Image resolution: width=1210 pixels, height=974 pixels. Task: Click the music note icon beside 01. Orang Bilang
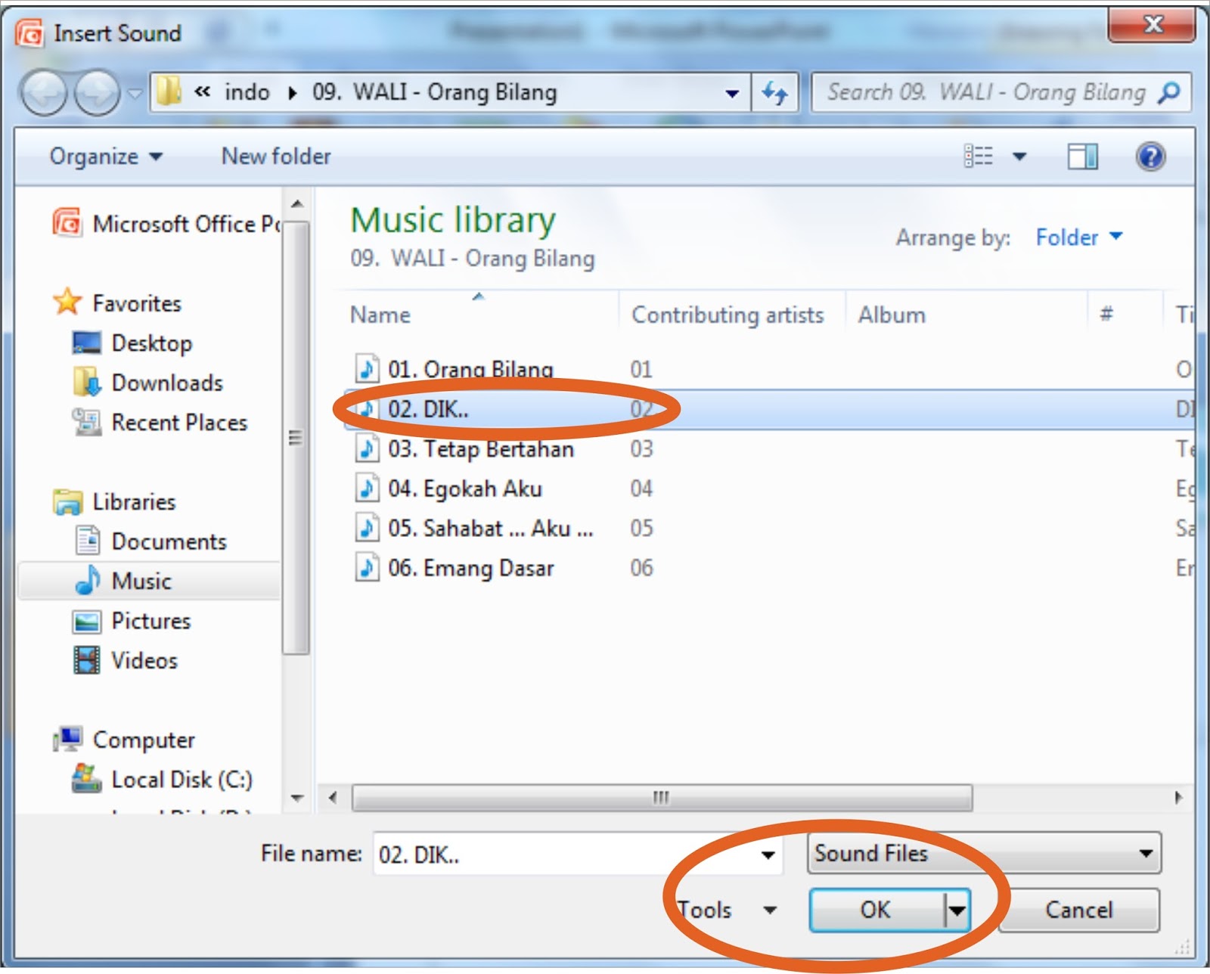pyautogui.click(x=368, y=369)
